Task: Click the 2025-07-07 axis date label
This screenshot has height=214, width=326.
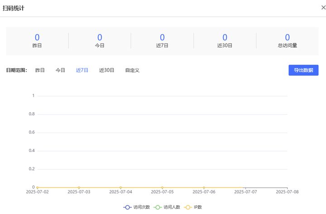Action: coord(245,192)
